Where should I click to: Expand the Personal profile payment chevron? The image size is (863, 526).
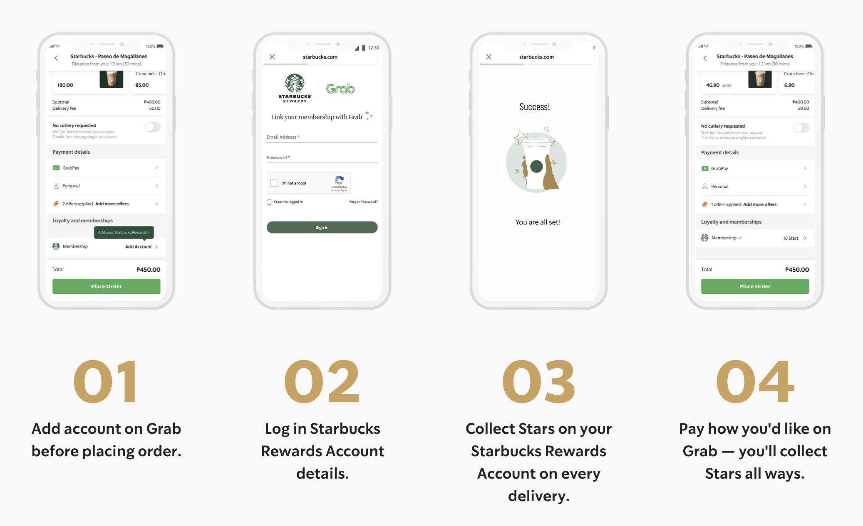(156, 186)
